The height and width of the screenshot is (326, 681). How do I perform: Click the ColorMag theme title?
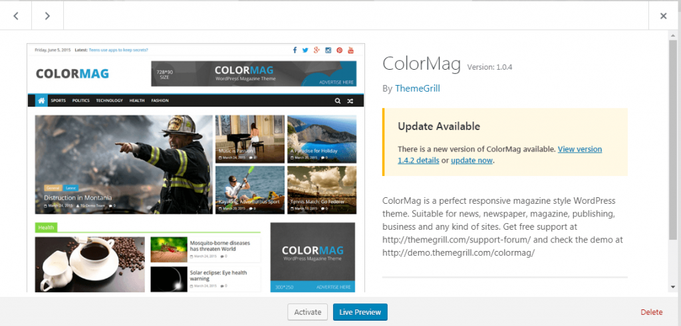421,64
